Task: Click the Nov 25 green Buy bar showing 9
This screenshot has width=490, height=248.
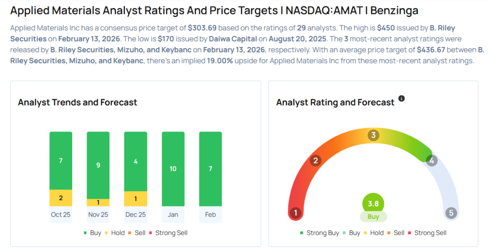Action: coord(98,165)
